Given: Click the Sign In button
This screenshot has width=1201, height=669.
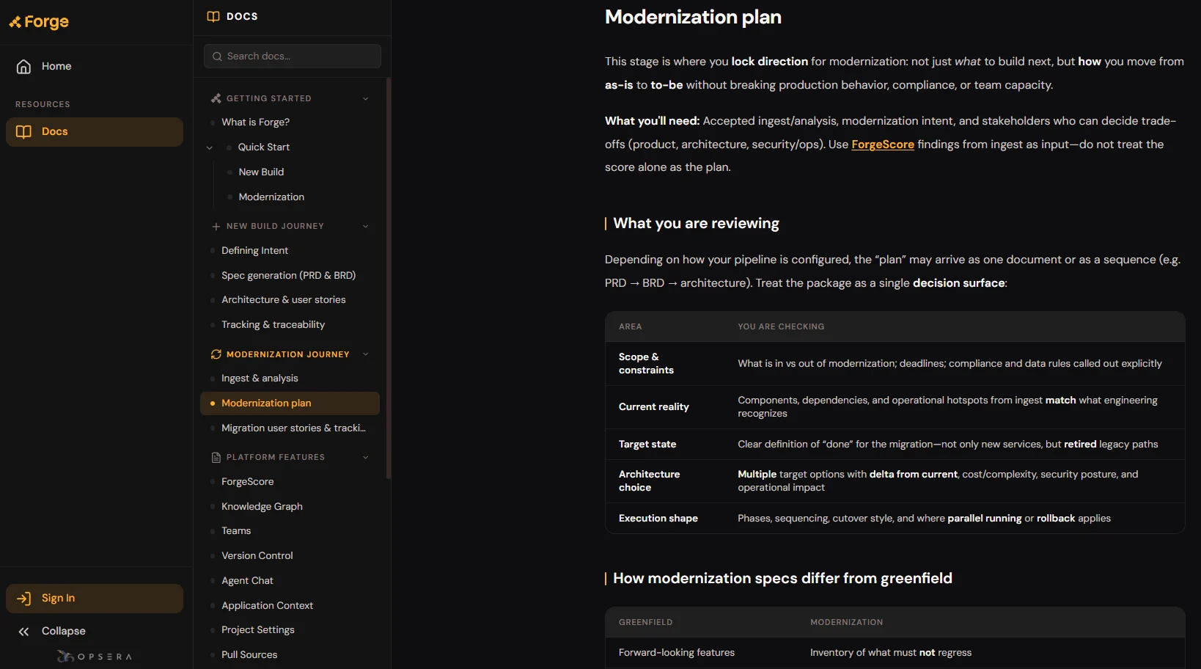Looking at the screenshot, I should coord(95,599).
